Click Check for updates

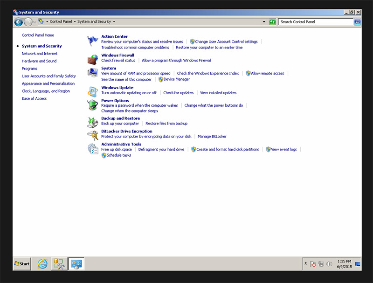178,93
